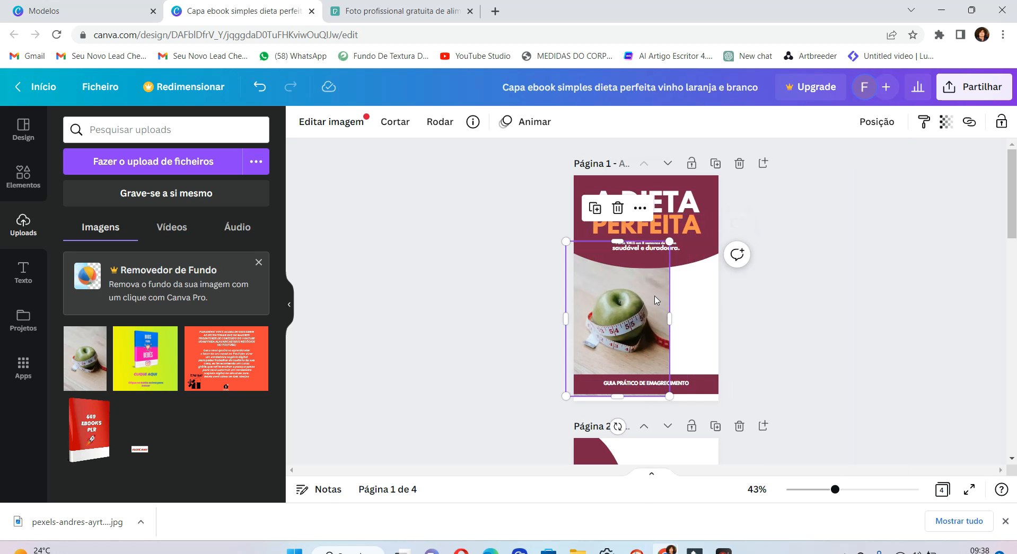Open the Texto panel
Screen dimensions: 1017x554
(x=23, y=272)
